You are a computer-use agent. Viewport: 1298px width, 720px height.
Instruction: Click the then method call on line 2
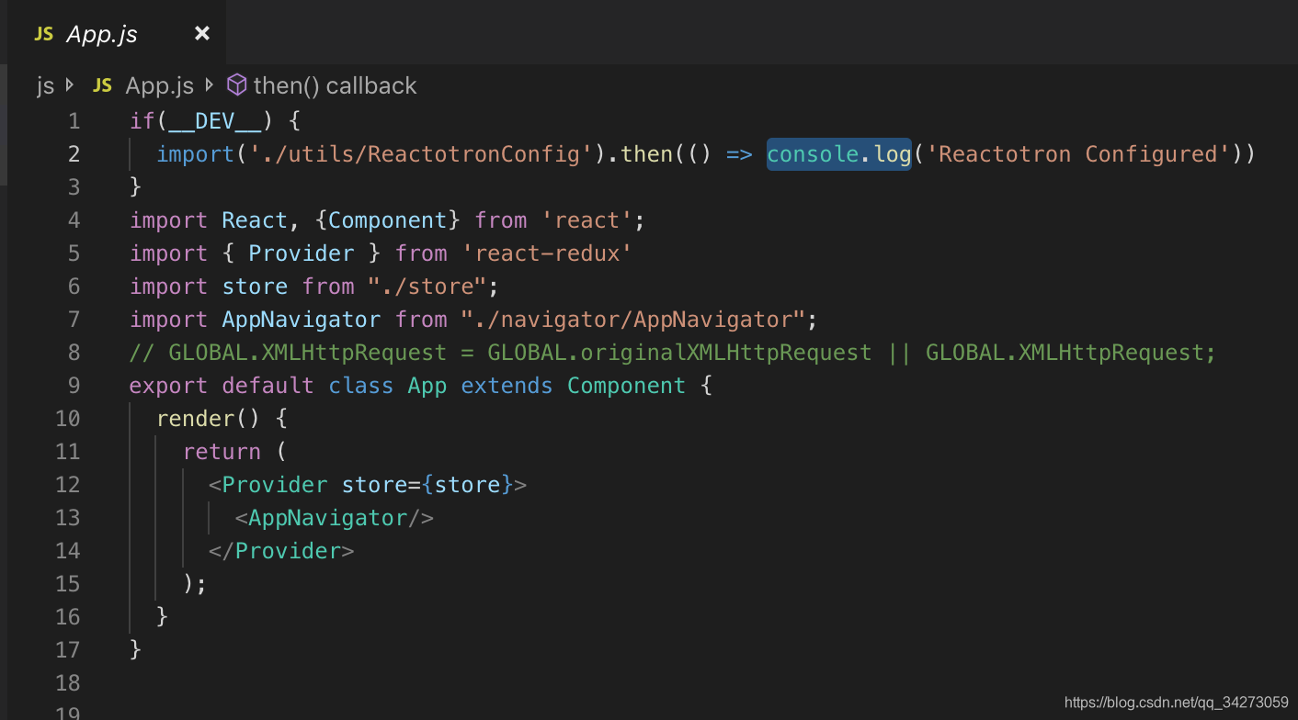(x=647, y=154)
